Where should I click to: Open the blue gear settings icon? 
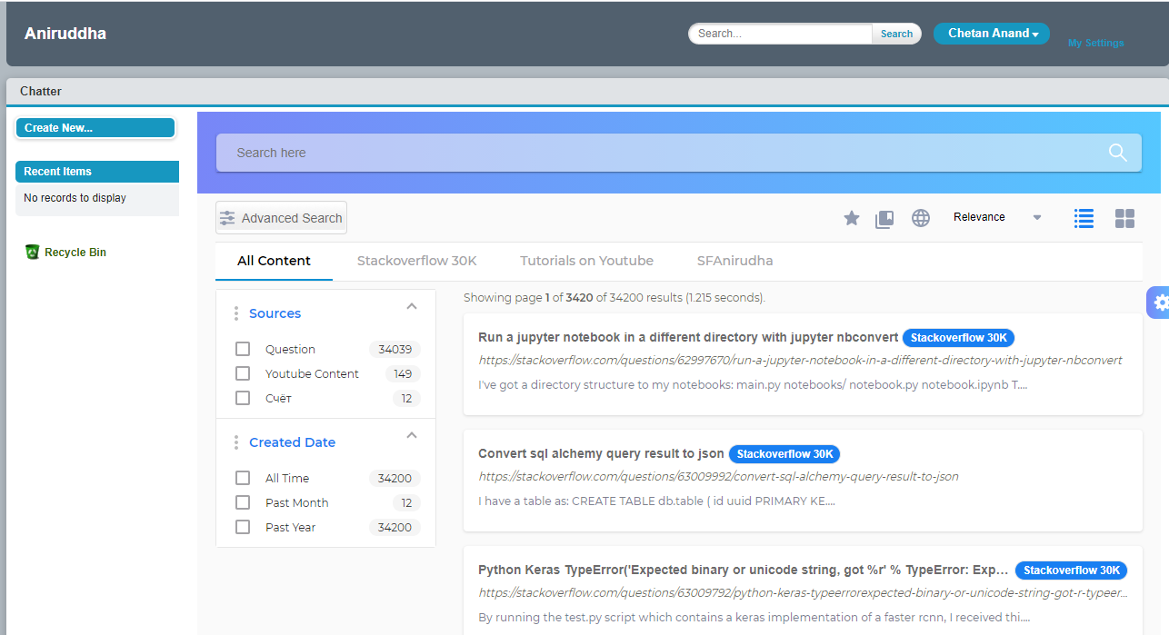coord(1159,303)
